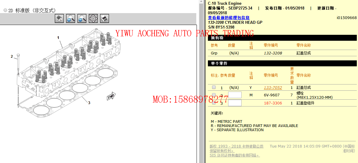Viewport: 358px width, 163px height.
Task: Print the cylinder head illustration
Action: (105, 18)
